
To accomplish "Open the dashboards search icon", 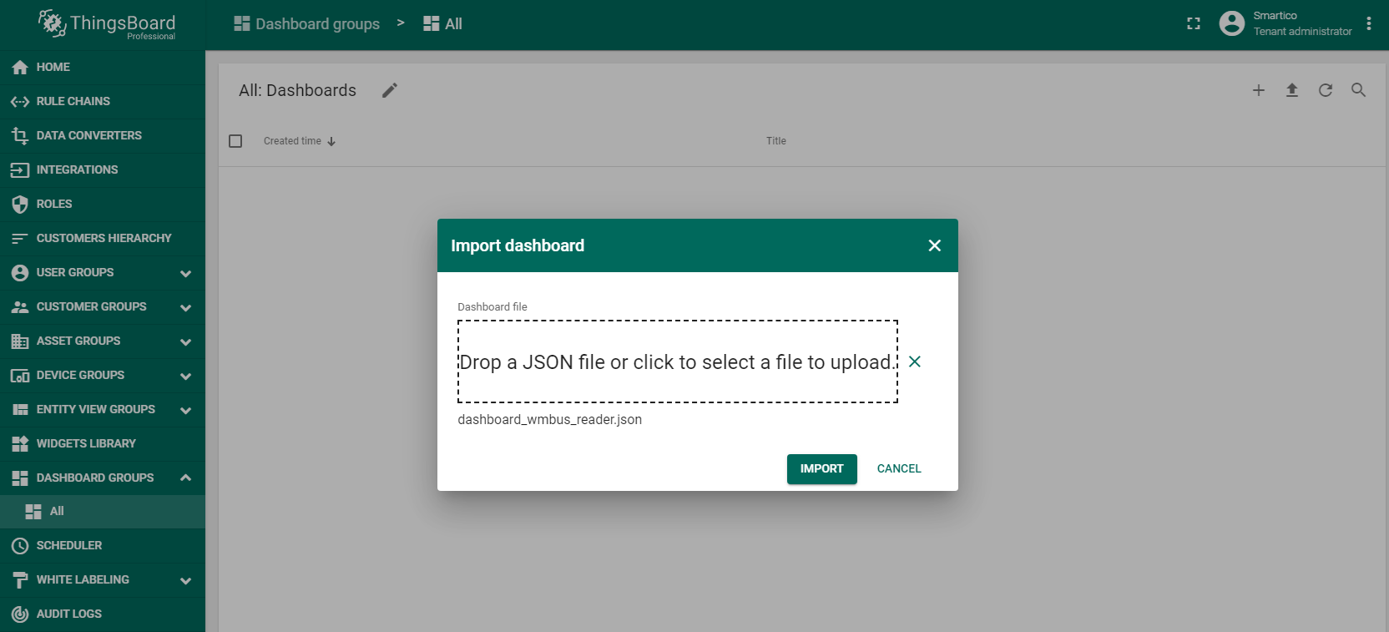I will coord(1359,90).
